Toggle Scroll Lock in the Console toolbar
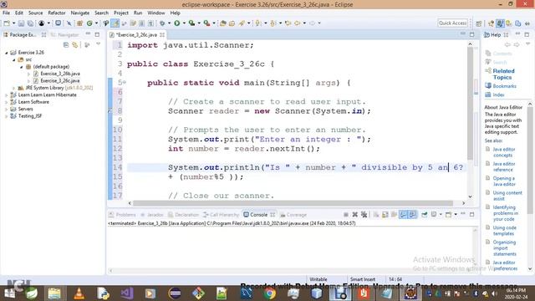The width and height of the screenshot is (535, 301). tap(385, 215)
